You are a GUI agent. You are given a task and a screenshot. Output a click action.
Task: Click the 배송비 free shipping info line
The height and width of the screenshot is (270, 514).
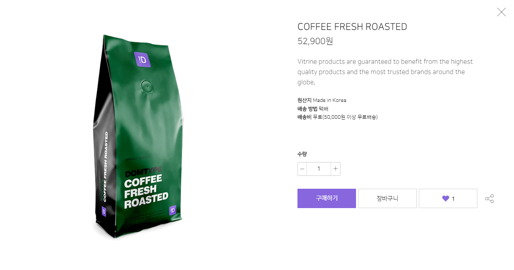pos(338,117)
